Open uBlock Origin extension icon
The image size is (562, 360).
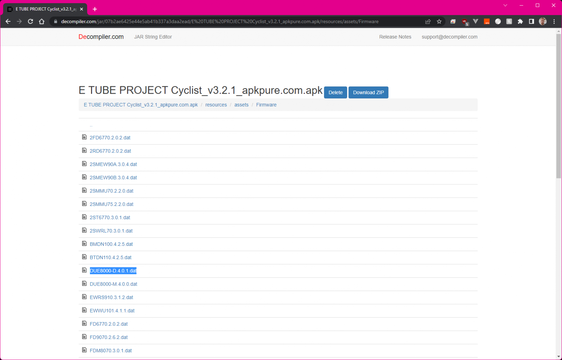coord(465,22)
